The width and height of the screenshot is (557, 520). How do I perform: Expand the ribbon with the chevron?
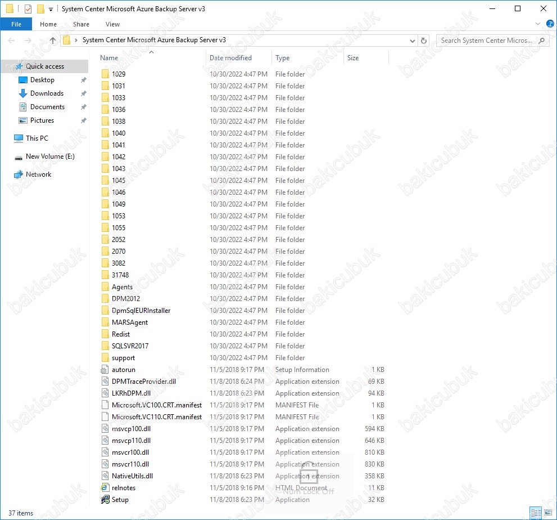[537, 24]
